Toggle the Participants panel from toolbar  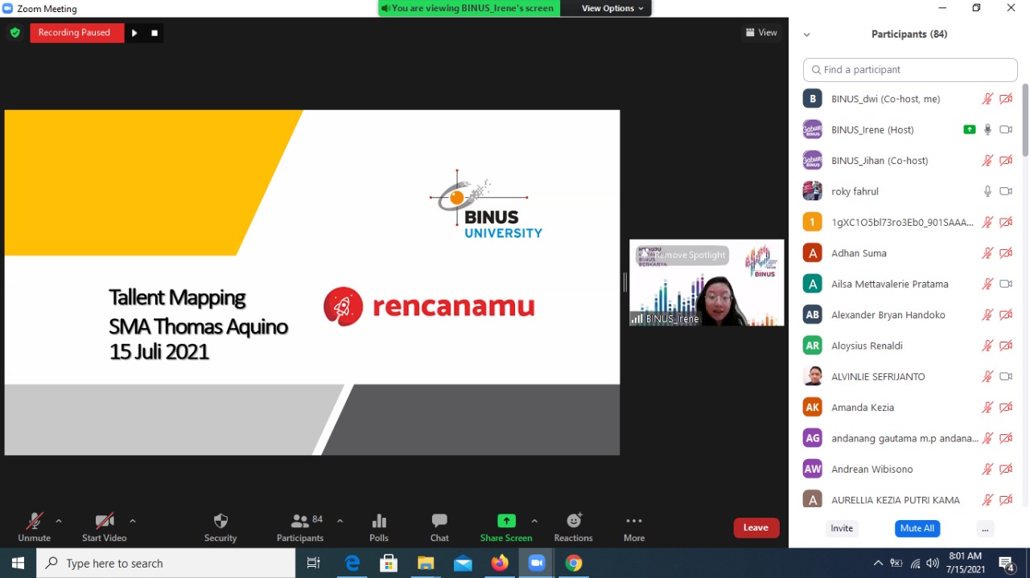pyautogui.click(x=300, y=527)
